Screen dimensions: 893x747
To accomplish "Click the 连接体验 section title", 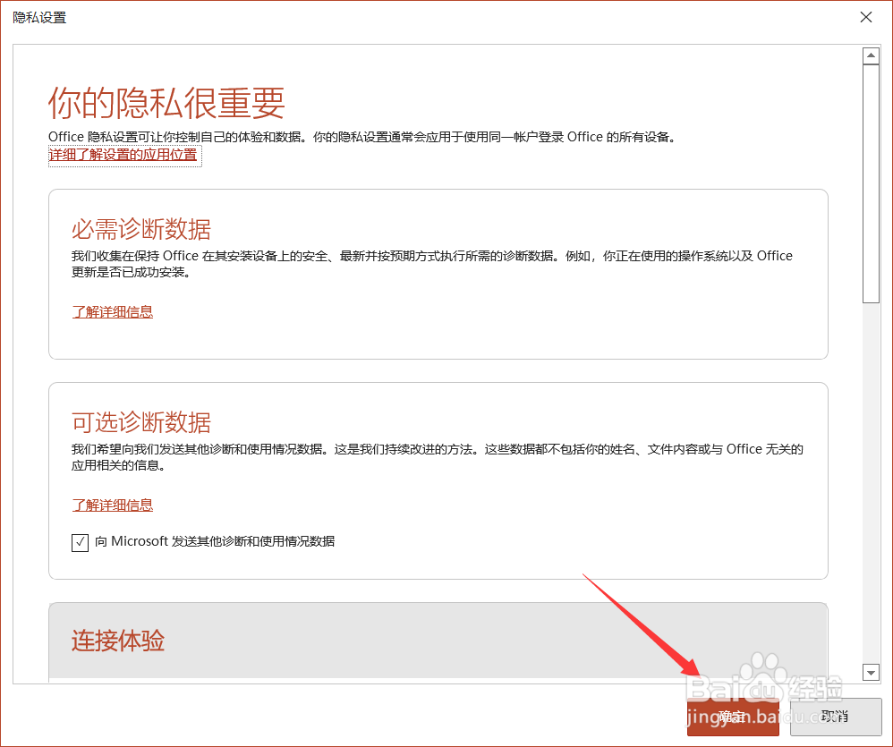I will (118, 641).
